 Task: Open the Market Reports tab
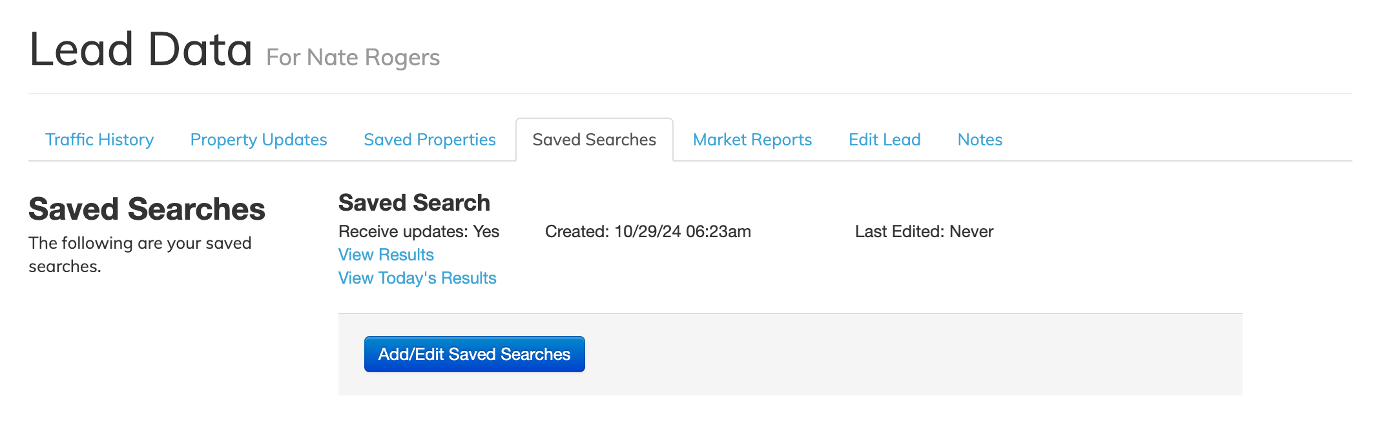point(752,140)
